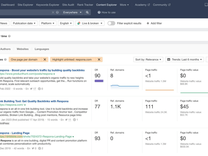Click the DR value 77

coord(97,107)
